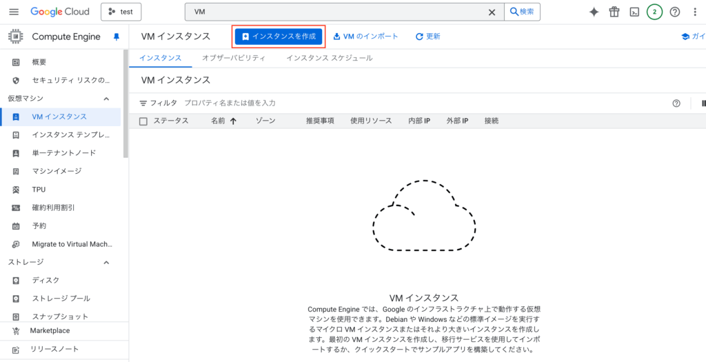Toggle the select-all table checkbox

[143, 121]
